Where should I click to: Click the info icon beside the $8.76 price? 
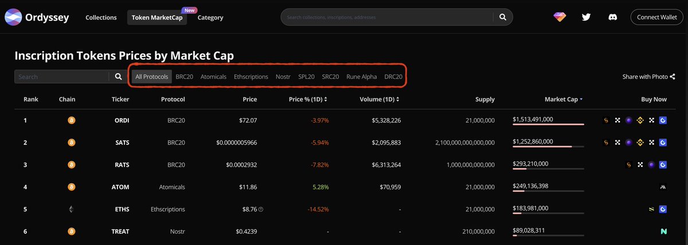pos(261,210)
